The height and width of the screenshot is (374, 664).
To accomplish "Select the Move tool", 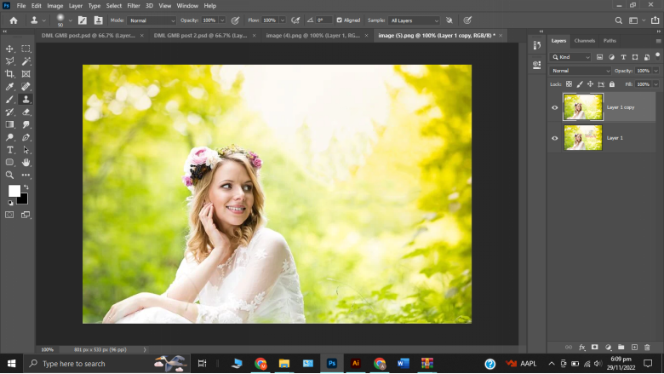I will tap(9, 49).
